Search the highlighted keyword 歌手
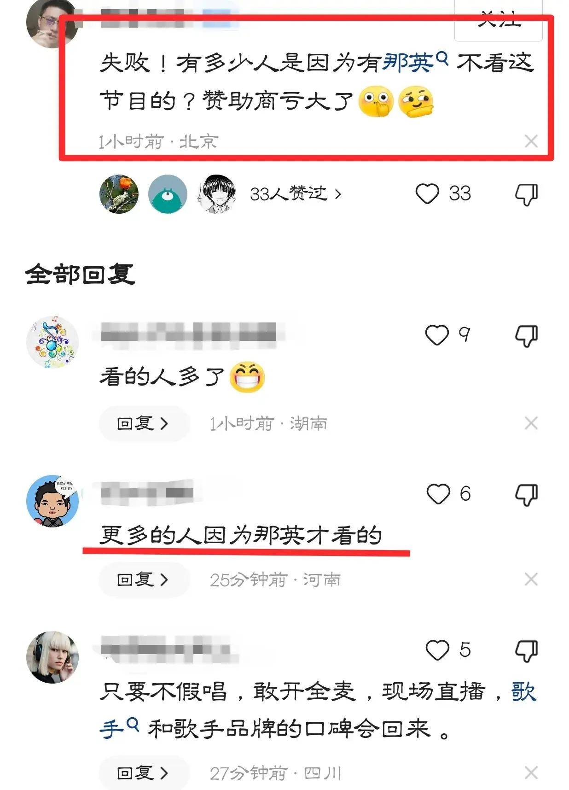This screenshot has width=569, height=790. [x=118, y=729]
